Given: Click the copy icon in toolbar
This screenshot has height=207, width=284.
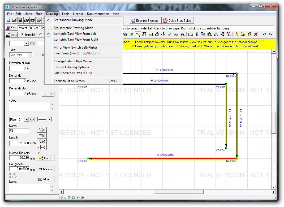Looking at the screenshot, I should [x=203, y=34].
